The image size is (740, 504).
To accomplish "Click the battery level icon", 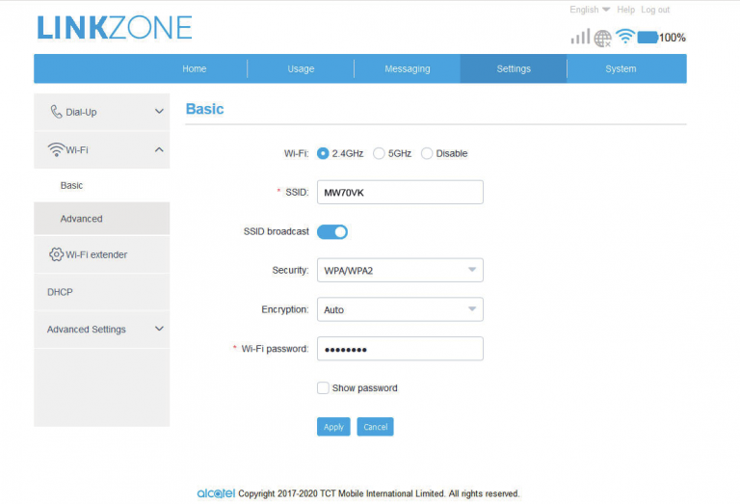I will 647,38.
